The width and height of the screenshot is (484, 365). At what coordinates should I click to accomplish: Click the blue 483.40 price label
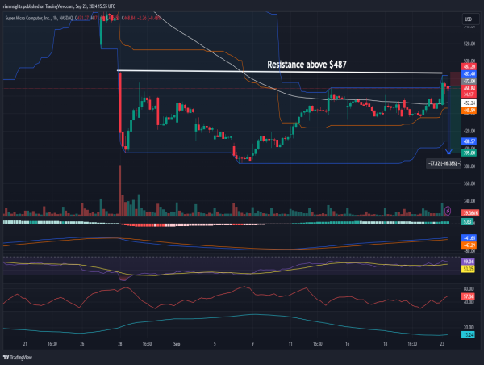click(469, 73)
